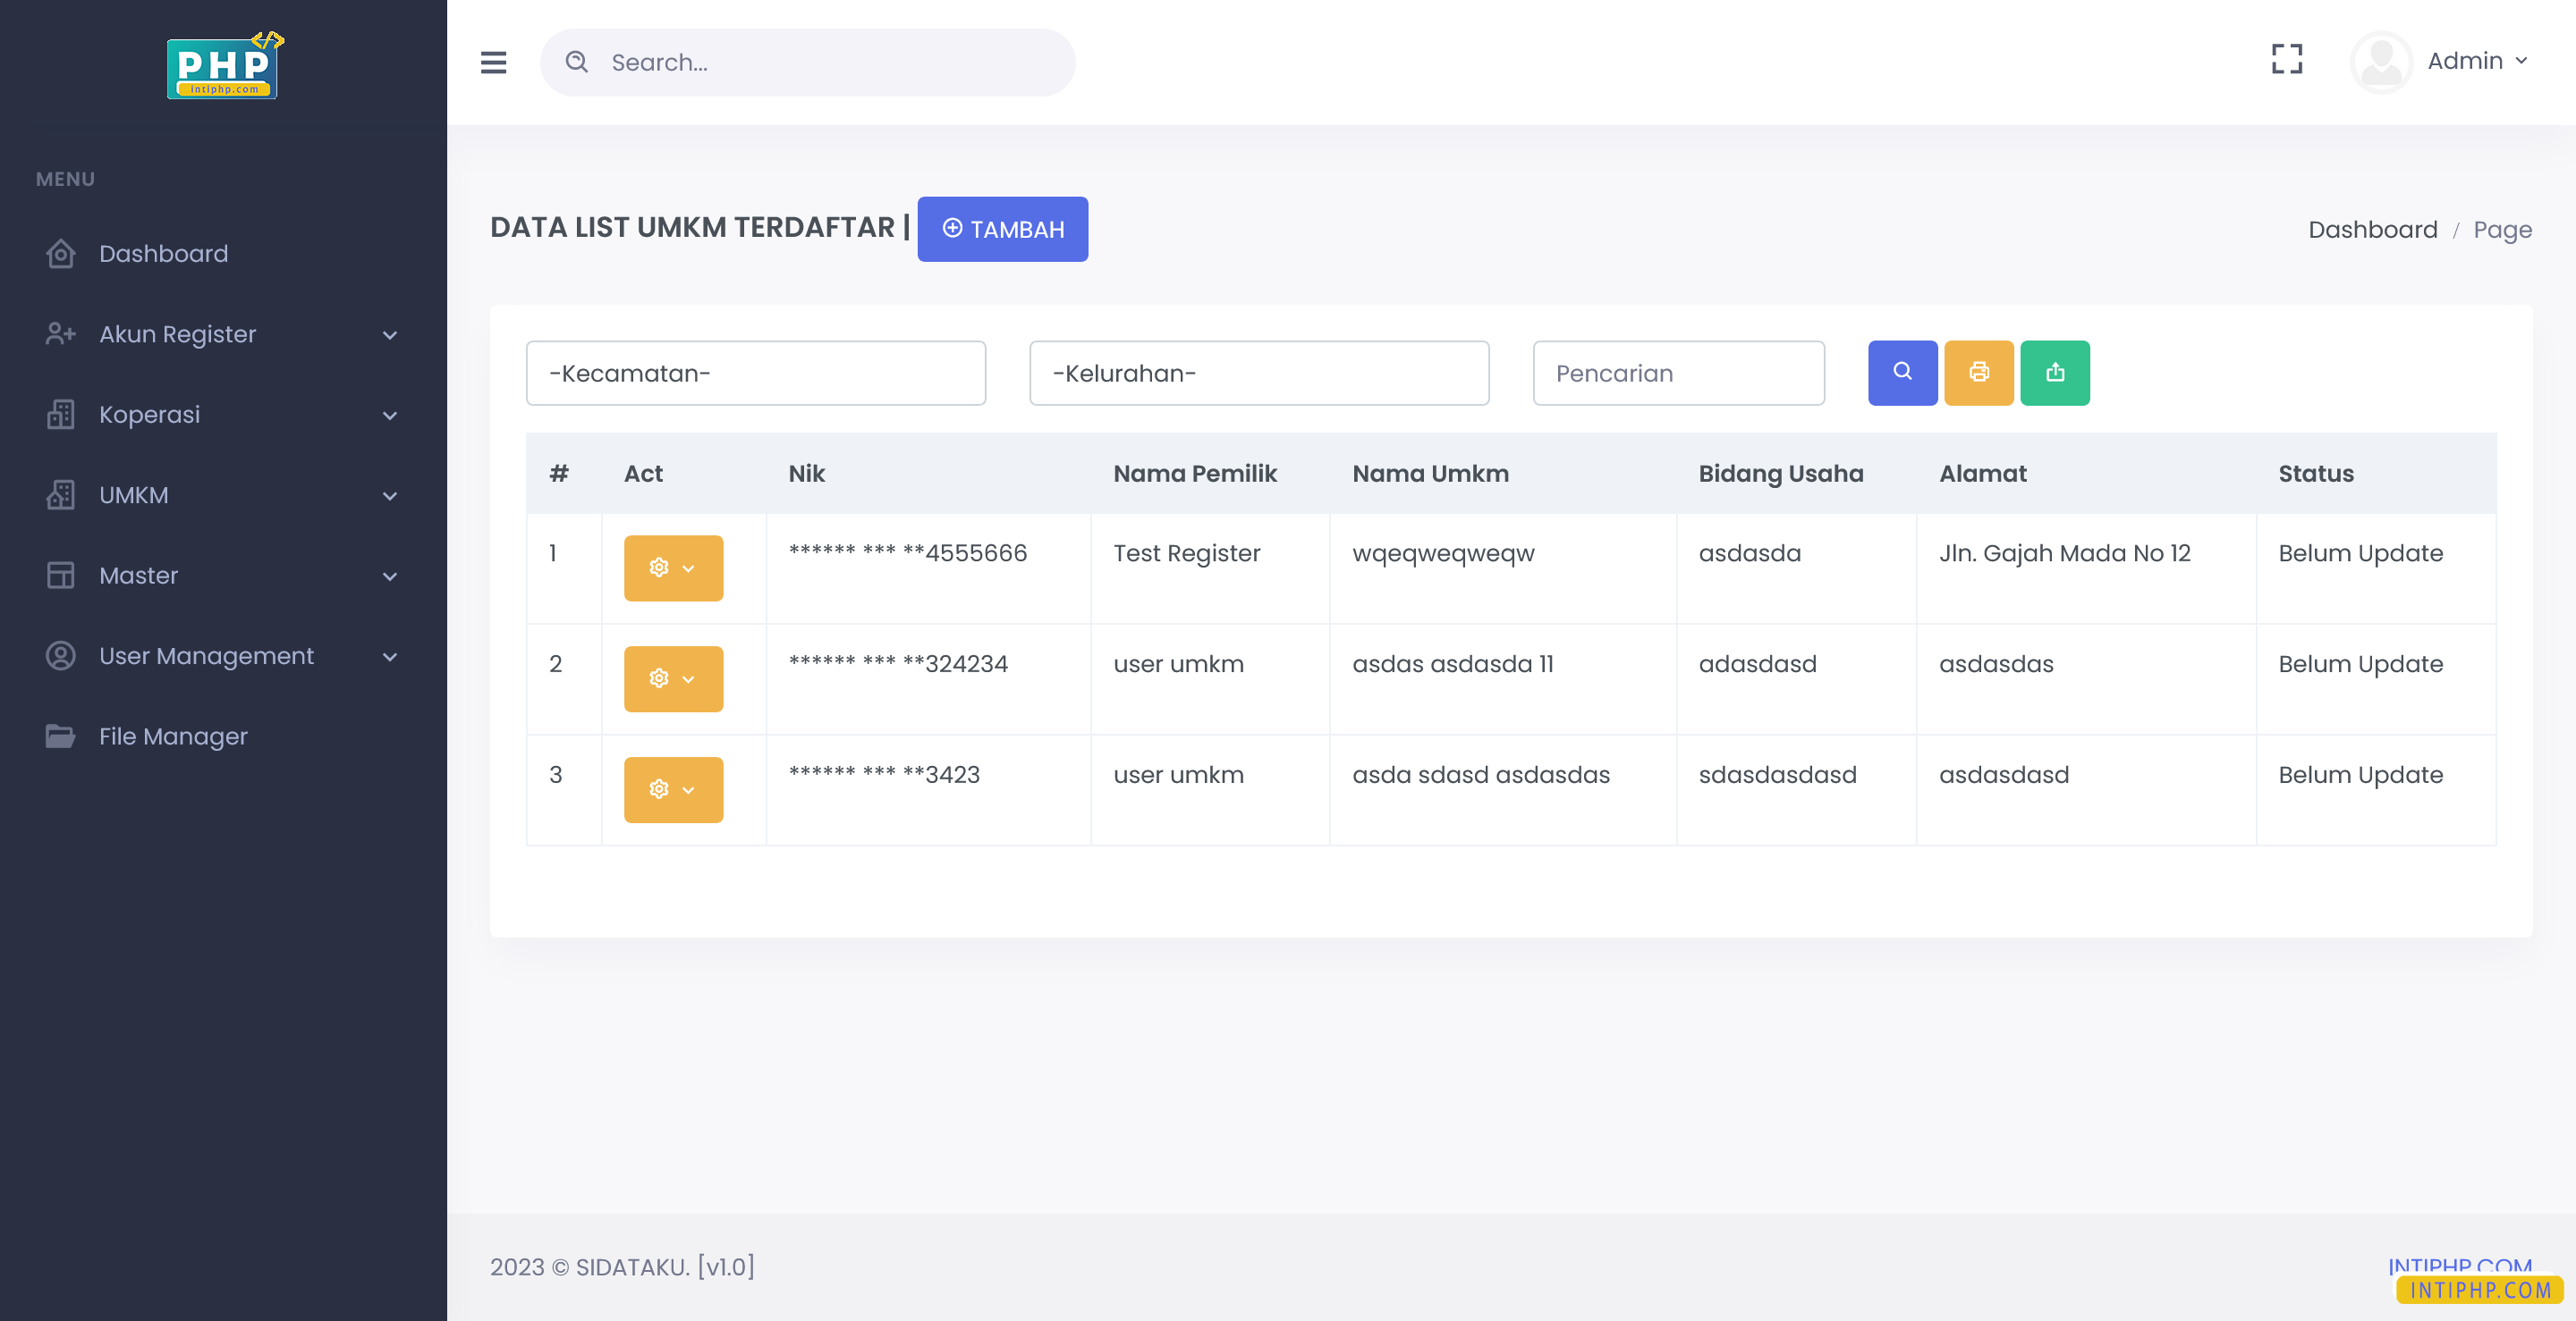2576x1321 pixels.
Task: Click the TAMBAH button
Action: click(1002, 229)
